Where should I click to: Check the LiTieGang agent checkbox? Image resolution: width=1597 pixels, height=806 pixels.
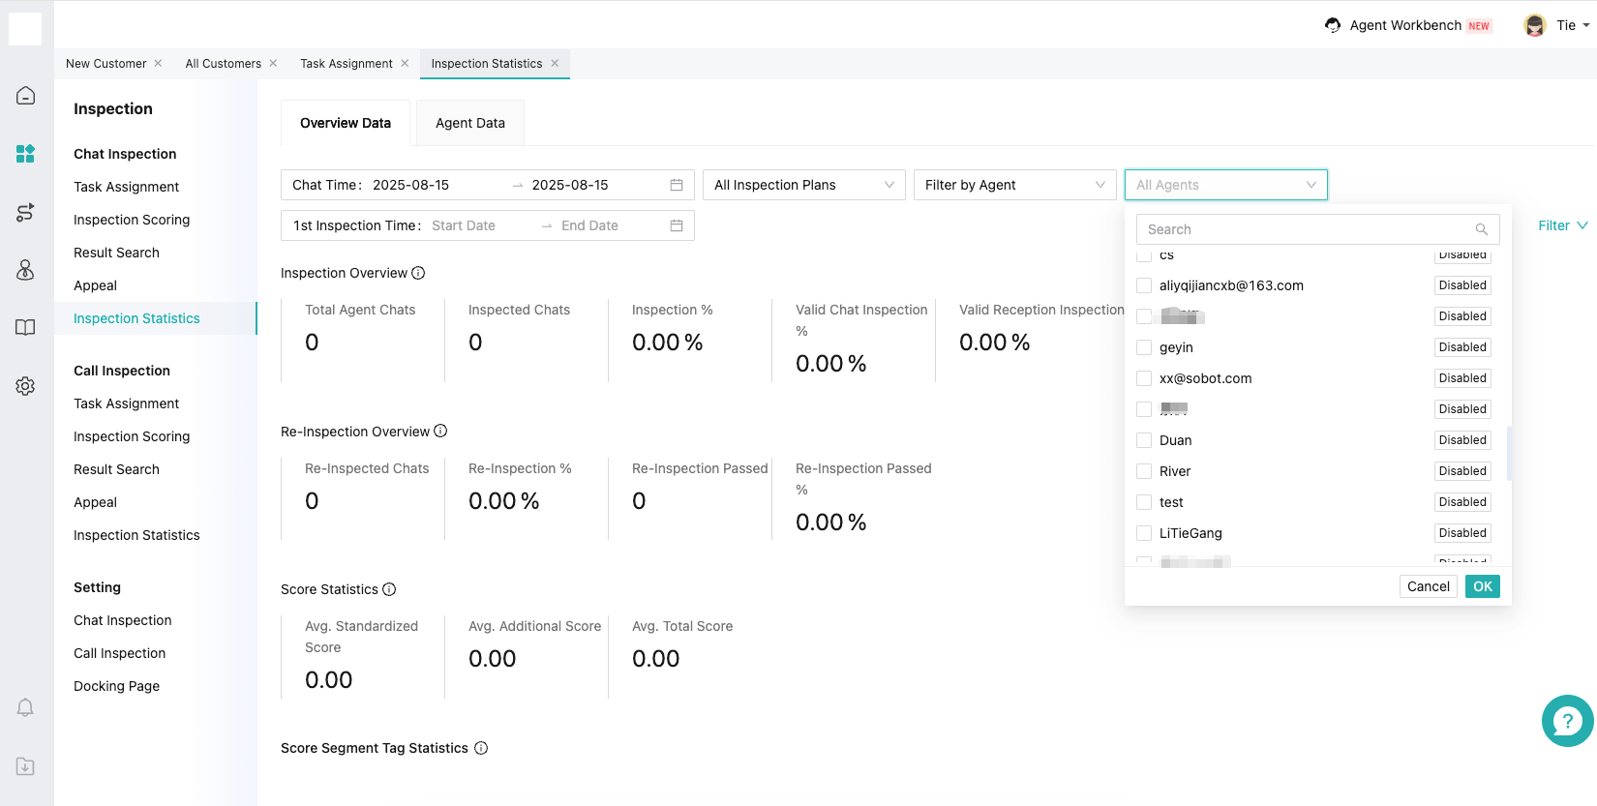click(x=1144, y=533)
